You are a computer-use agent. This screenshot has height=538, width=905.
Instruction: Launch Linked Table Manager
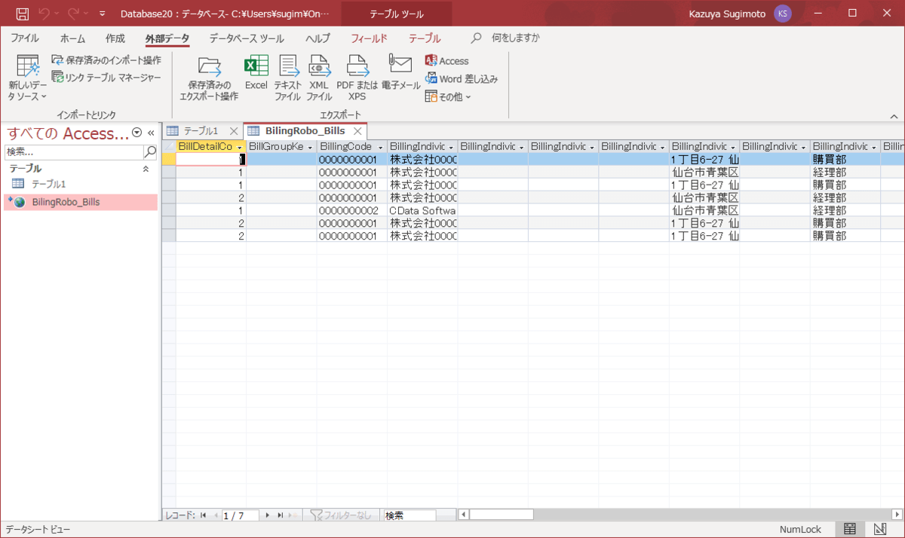pos(106,77)
